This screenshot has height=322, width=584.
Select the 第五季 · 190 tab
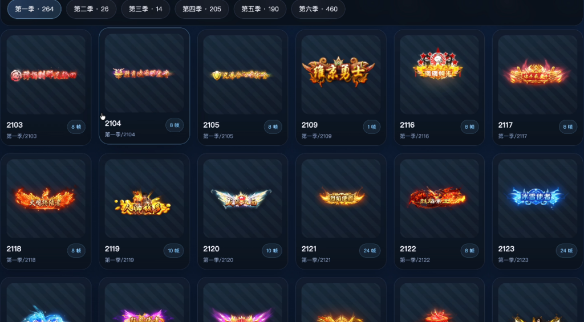click(260, 9)
